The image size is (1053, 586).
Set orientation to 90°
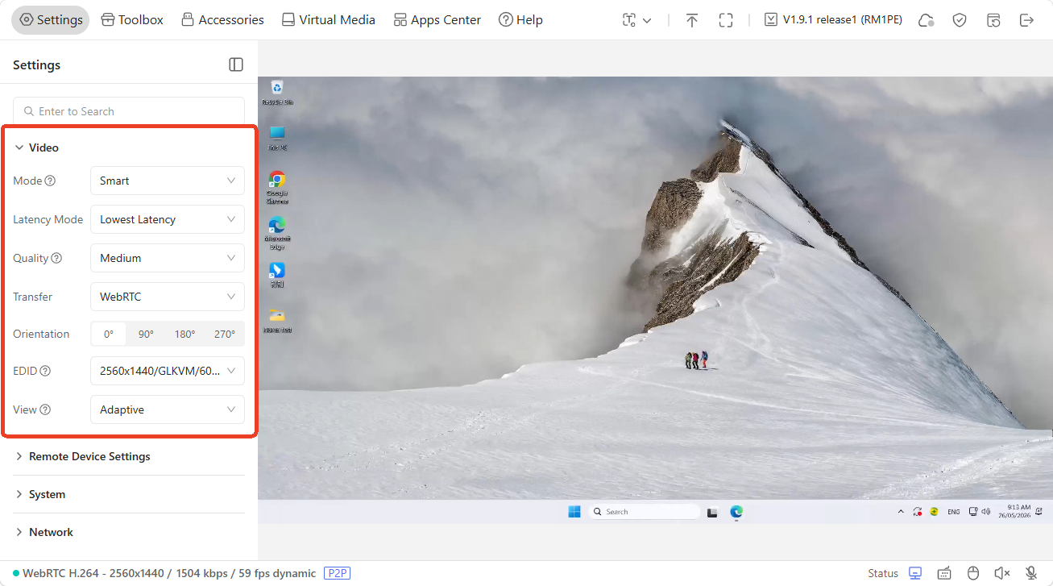pos(146,334)
